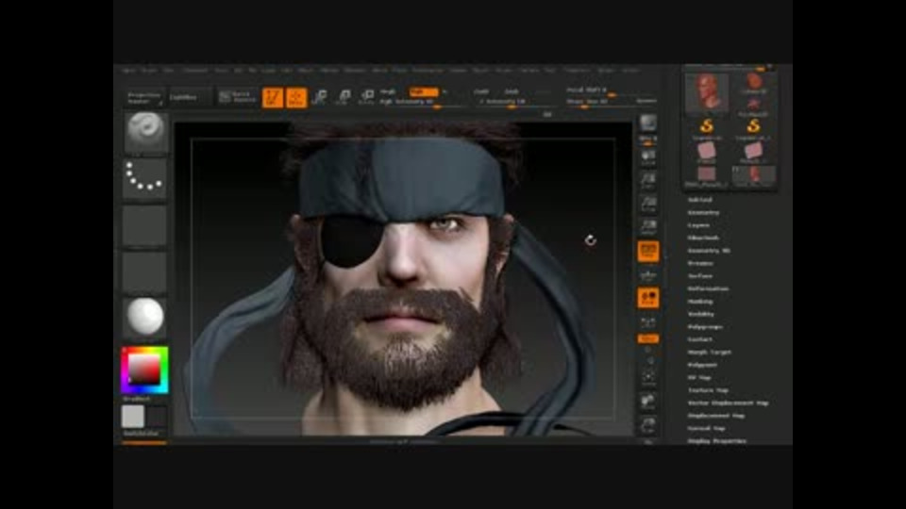Open the Preferences menu
The width and height of the screenshot is (906, 509).
click(x=428, y=70)
